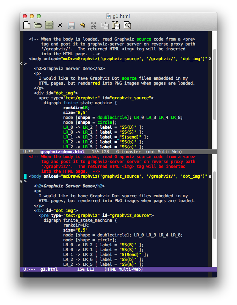
Task: Click (dot Multi-Web) mode indicator
Action: pyautogui.click(x=164, y=152)
